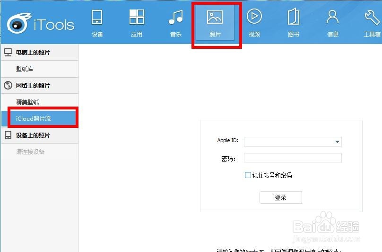Focus the 密码 password field
Image resolution: width=382 pixels, height=252 pixels.
[293, 158]
